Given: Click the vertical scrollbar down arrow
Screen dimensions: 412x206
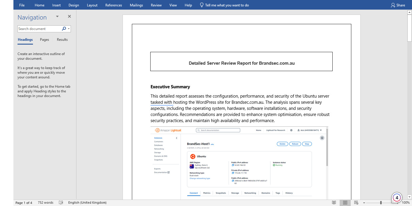Looking at the screenshot, I should pos(409,197).
